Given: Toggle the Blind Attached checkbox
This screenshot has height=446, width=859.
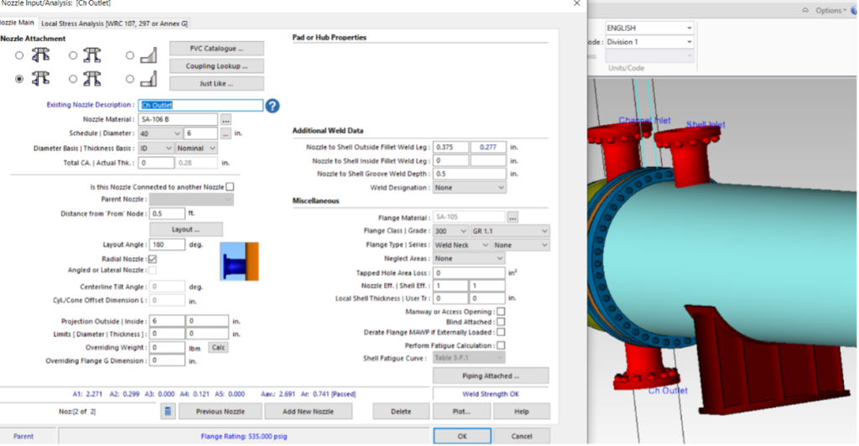Looking at the screenshot, I should tap(501, 322).
